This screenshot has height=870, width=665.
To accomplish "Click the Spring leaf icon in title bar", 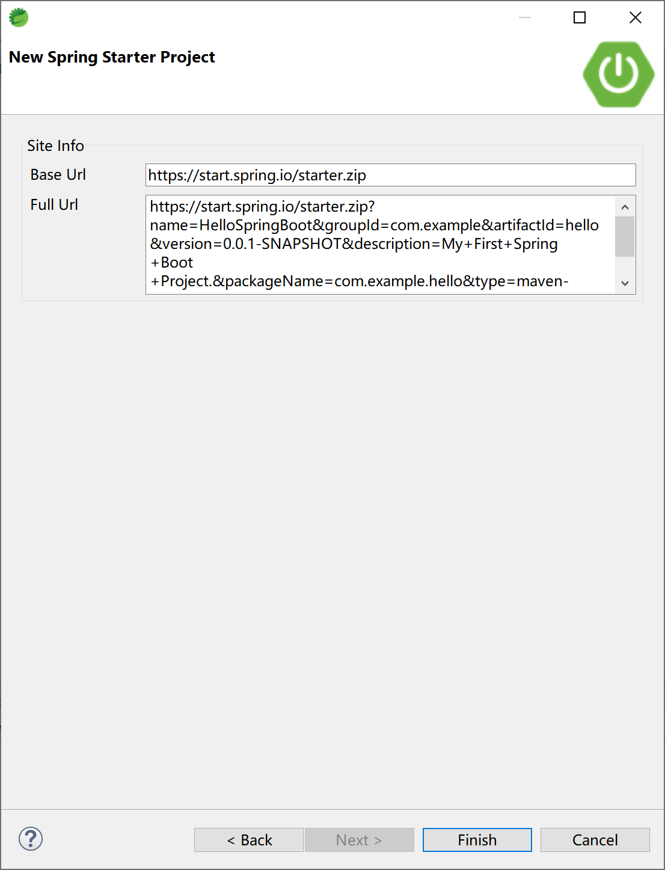I will pyautogui.click(x=19, y=17).
